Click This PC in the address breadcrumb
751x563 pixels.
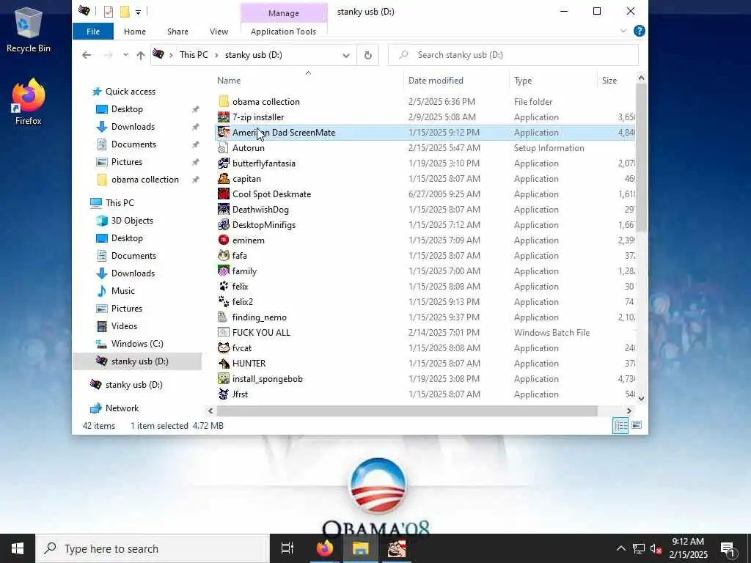tap(194, 55)
